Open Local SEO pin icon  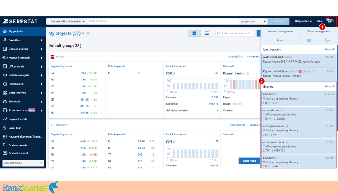5,128
